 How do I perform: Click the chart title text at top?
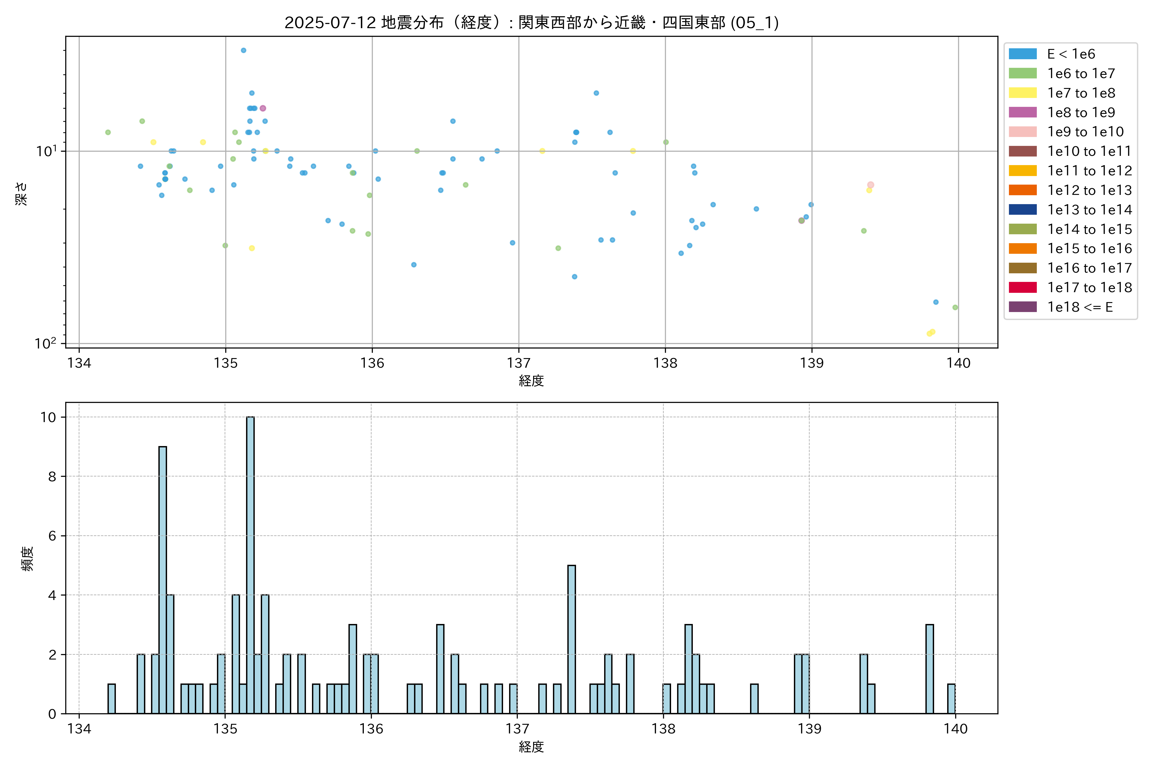(532, 22)
